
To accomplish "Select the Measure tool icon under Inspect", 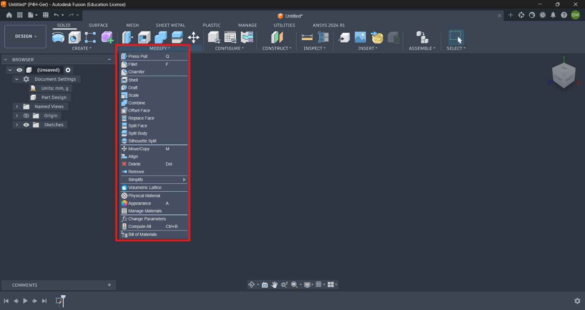I will click(307, 37).
